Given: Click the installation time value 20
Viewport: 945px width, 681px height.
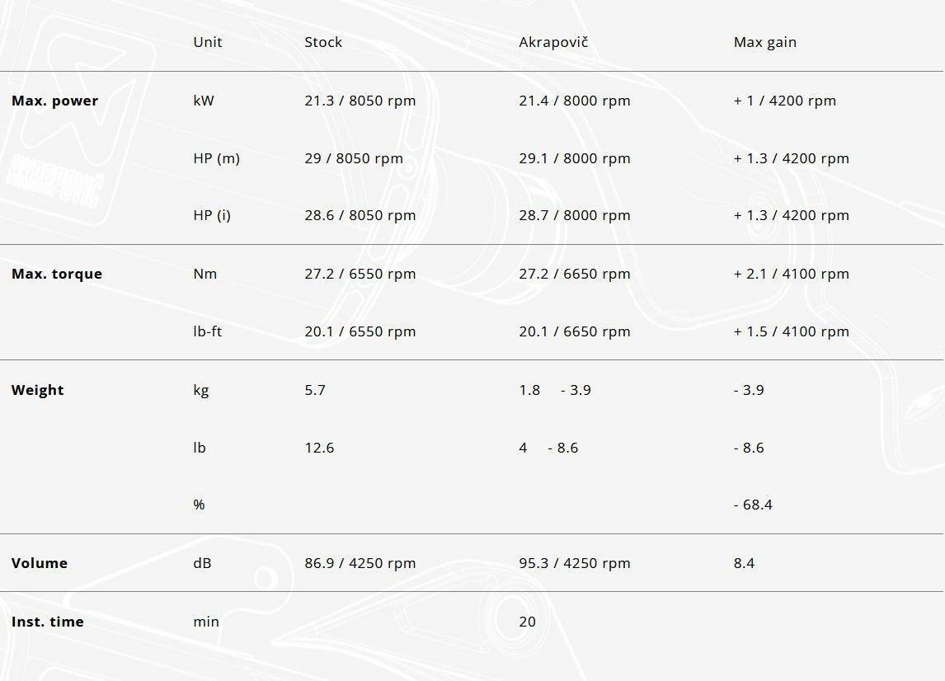Looking at the screenshot, I should [x=527, y=622].
